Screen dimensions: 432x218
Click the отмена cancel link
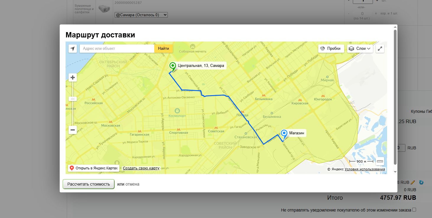(x=132, y=184)
